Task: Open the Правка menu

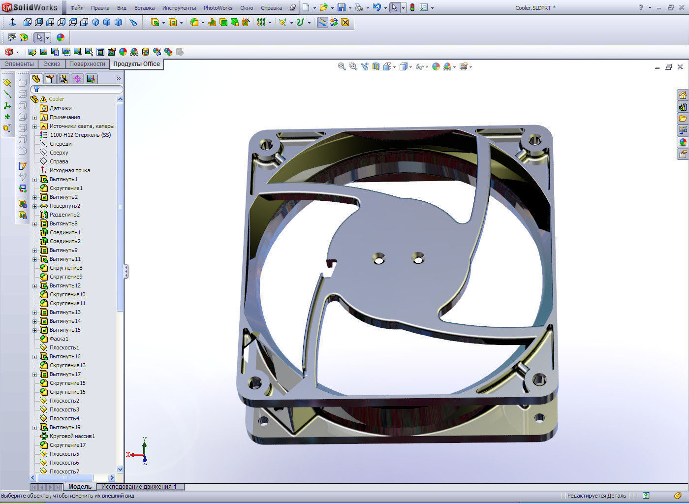Action: point(100,8)
